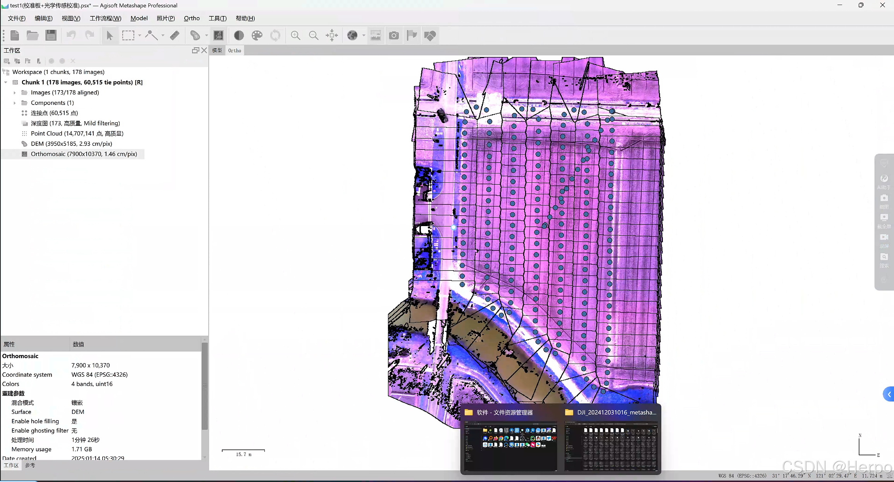Click the Set Brightness half-circle icon
This screenshot has width=894, height=482.
tap(239, 36)
